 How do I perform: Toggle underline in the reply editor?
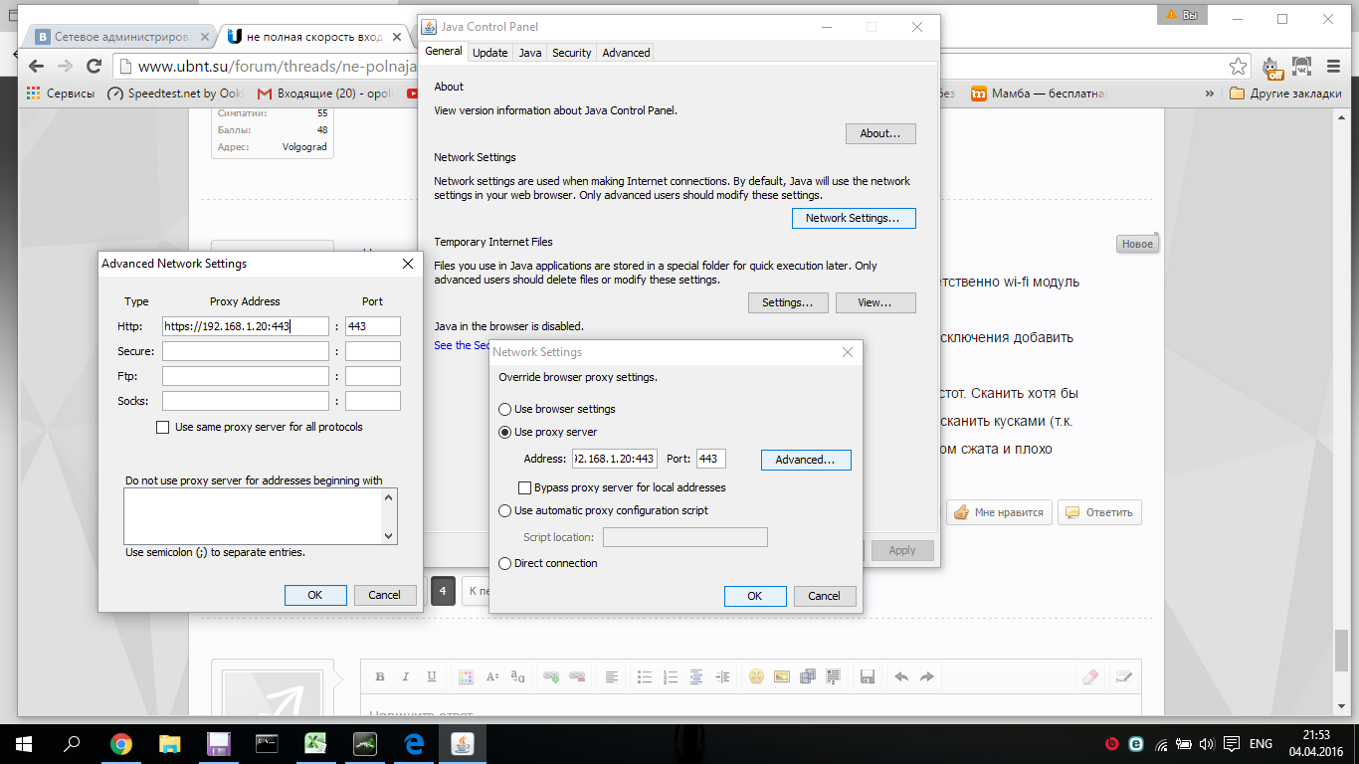pos(431,676)
